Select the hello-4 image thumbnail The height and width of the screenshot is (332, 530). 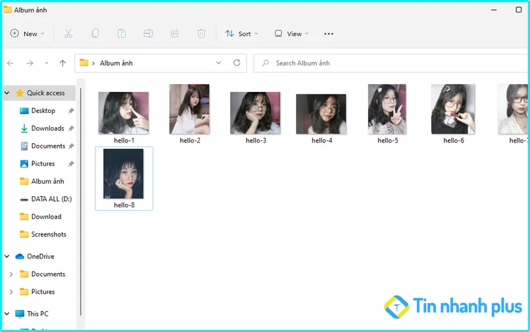[x=321, y=114]
